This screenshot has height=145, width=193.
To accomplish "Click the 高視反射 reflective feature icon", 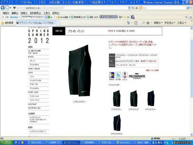I will point(112,75).
